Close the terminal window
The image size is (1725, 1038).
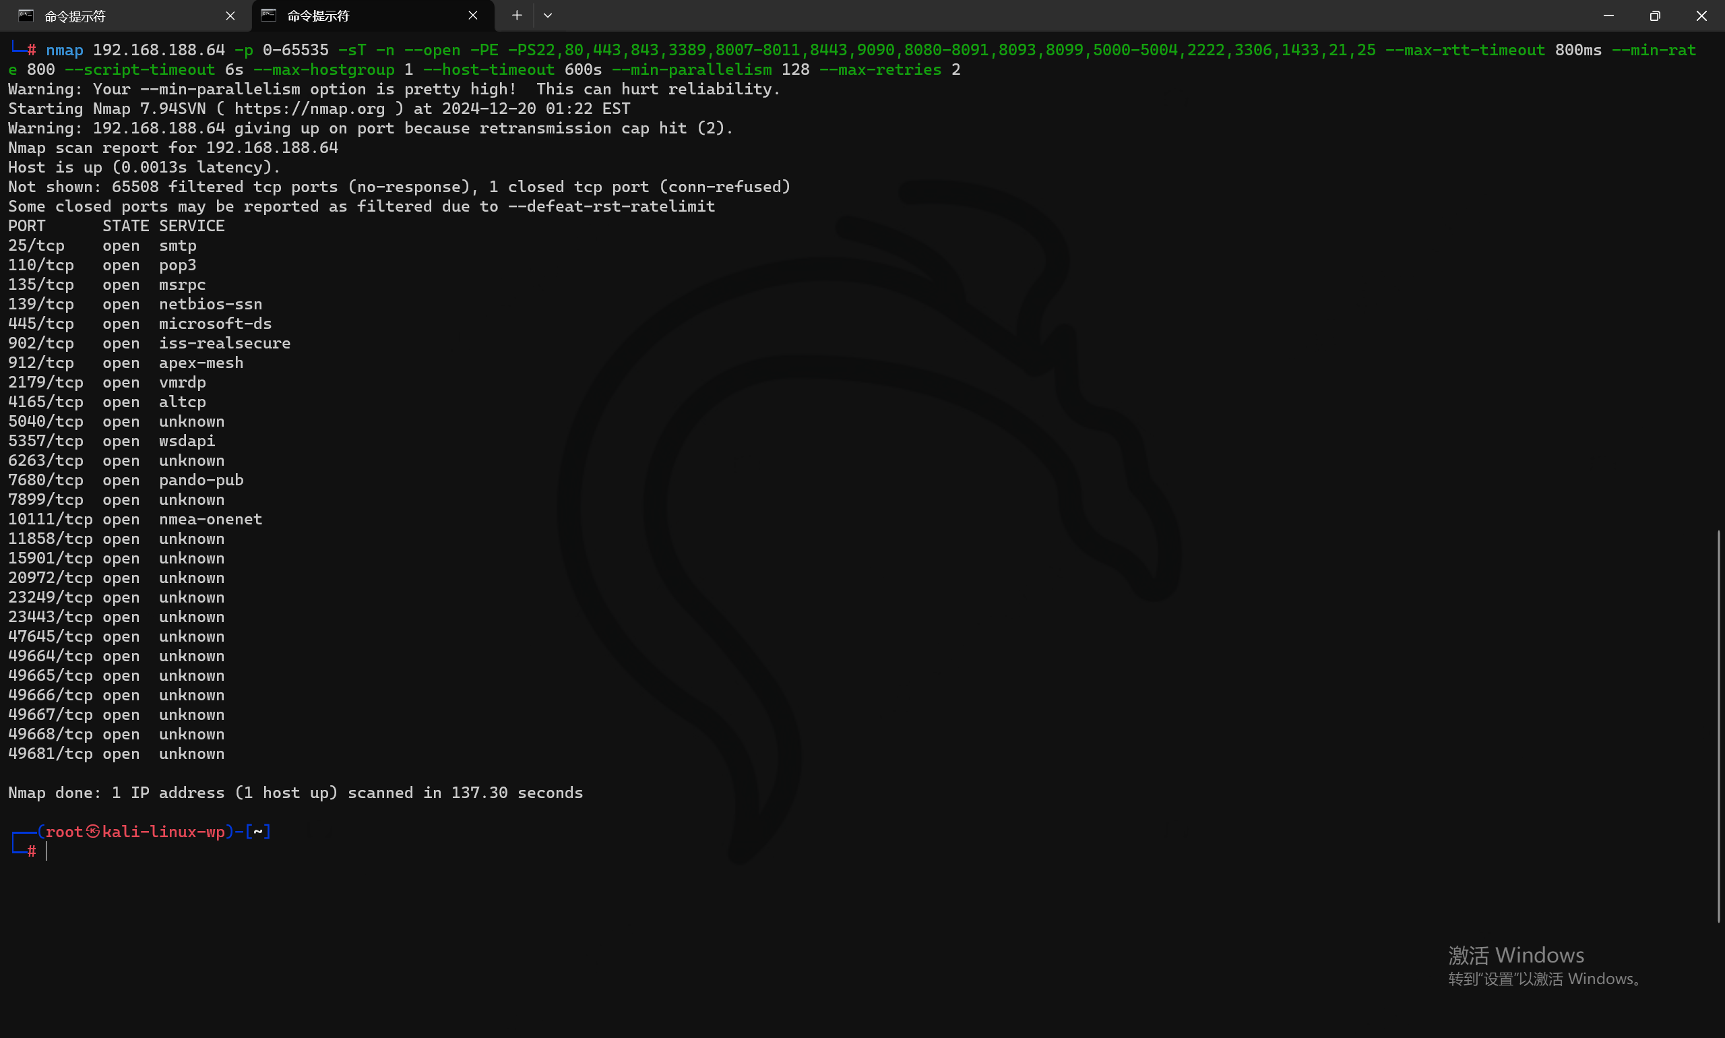(1701, 16)
